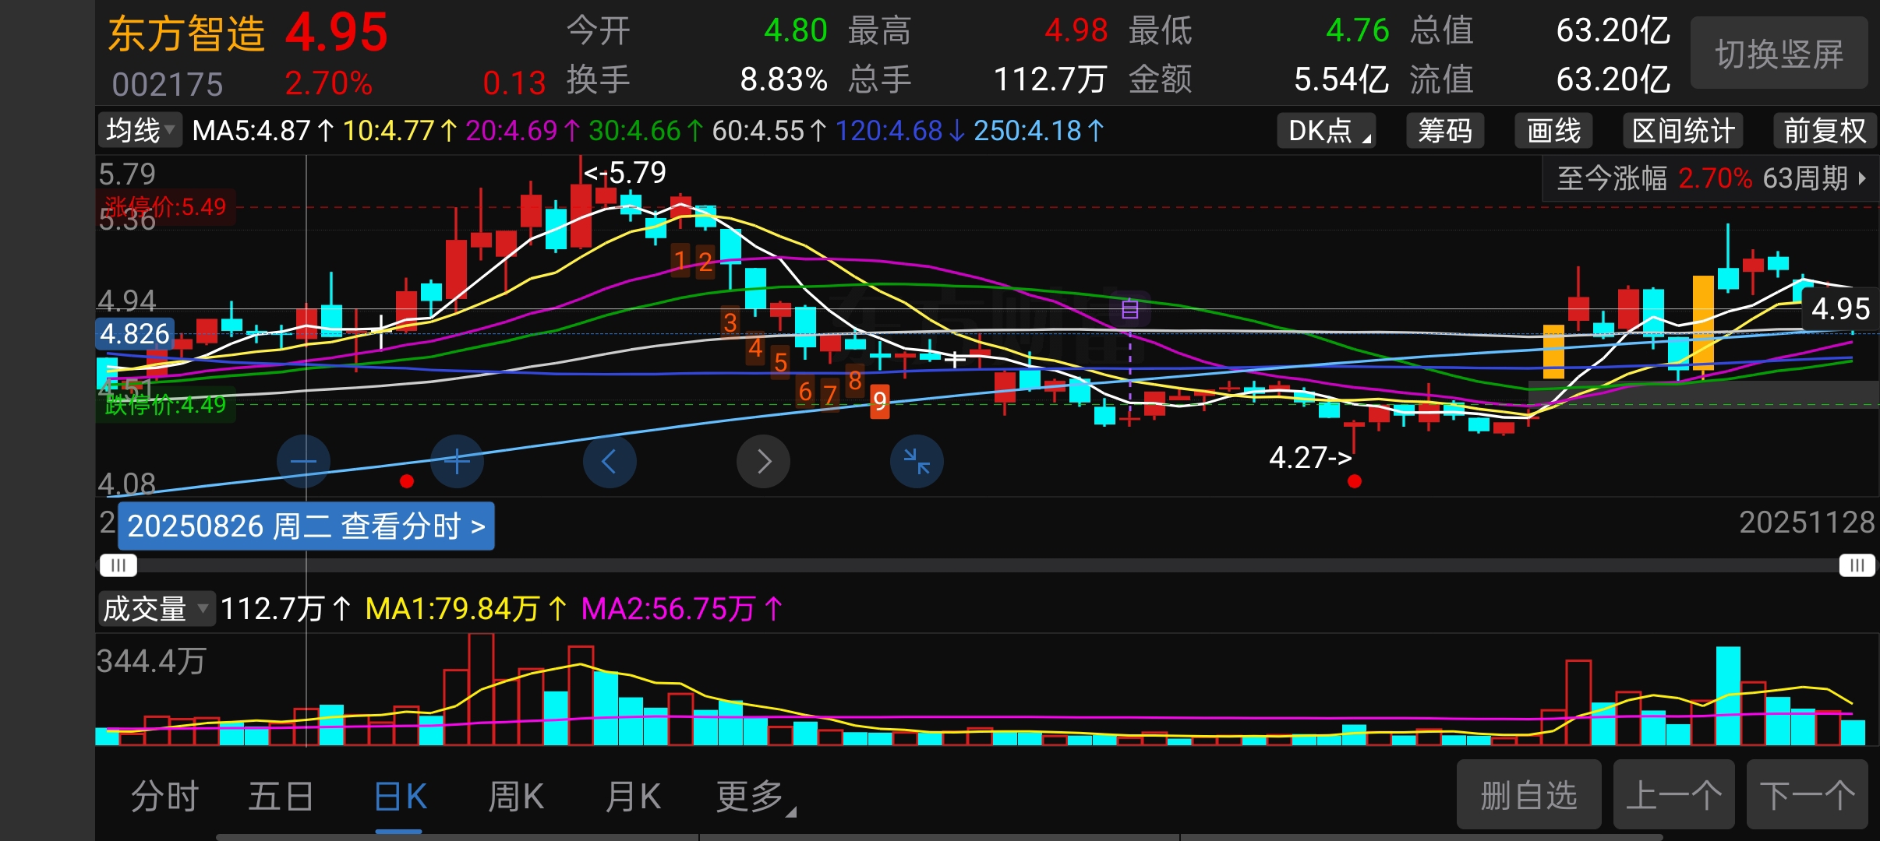
Task: Toggle 切换竖屏 portrait orientation
Action: coord(1779,55)
